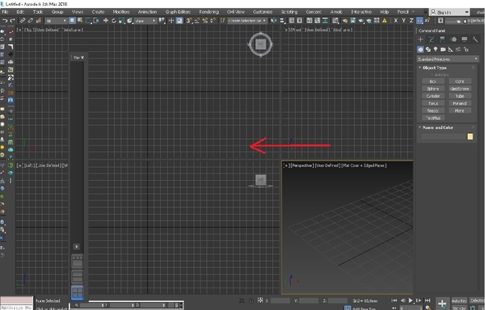Click the object name input field
The width and height of the screenshot is (485, 310).
coord(443,136)
